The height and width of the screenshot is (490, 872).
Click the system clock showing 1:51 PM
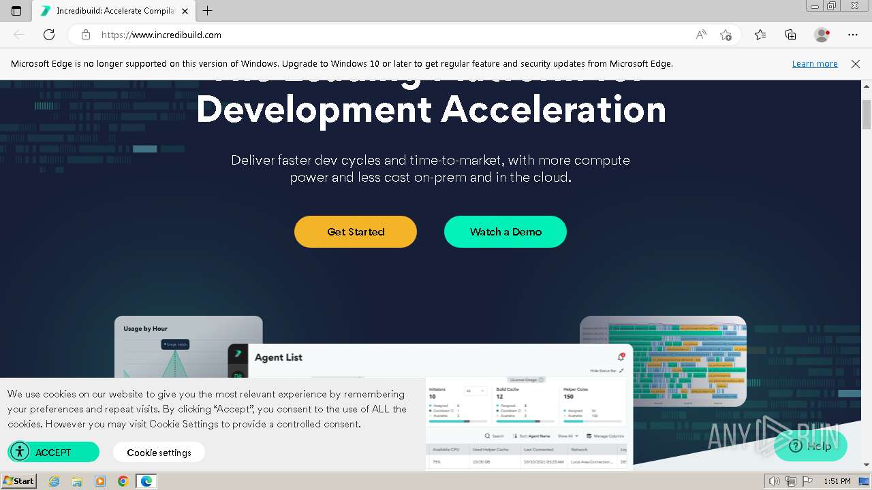837,481
